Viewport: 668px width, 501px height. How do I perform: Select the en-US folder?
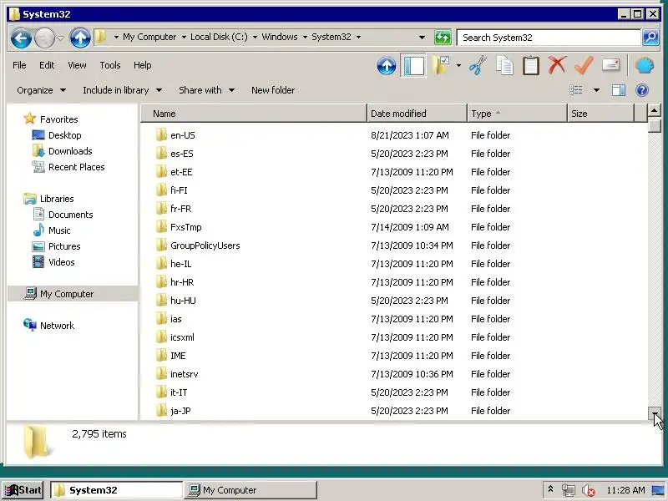click(x=182, y=135)
